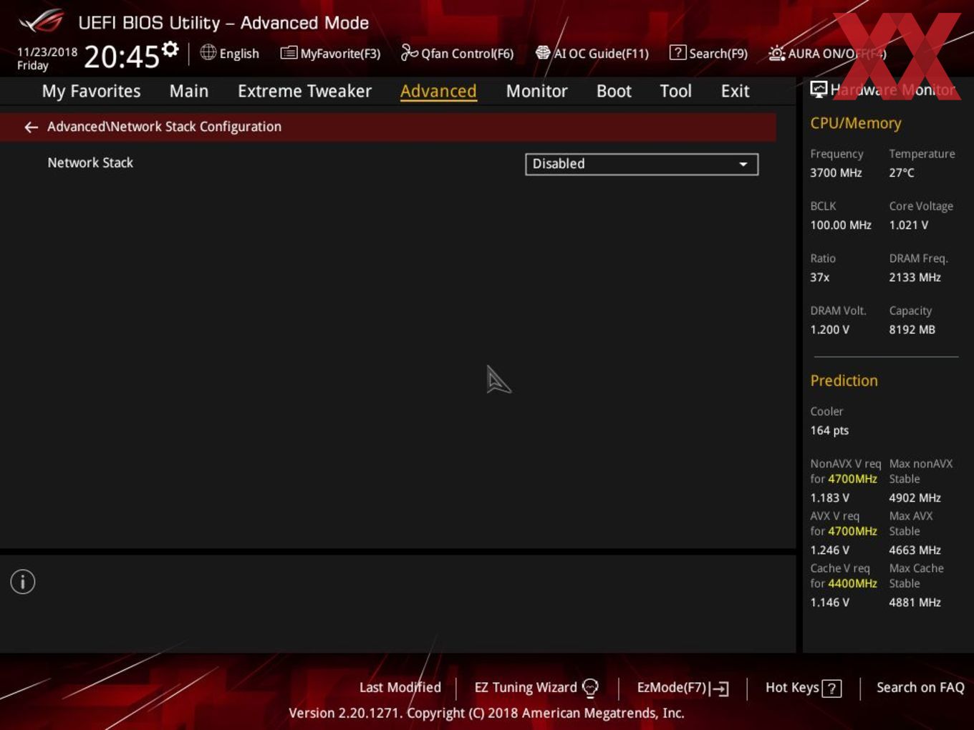Open Search on FAQ link
This screenshot has width=974, height=730.
pyautogui.click(x=920, y=688)
